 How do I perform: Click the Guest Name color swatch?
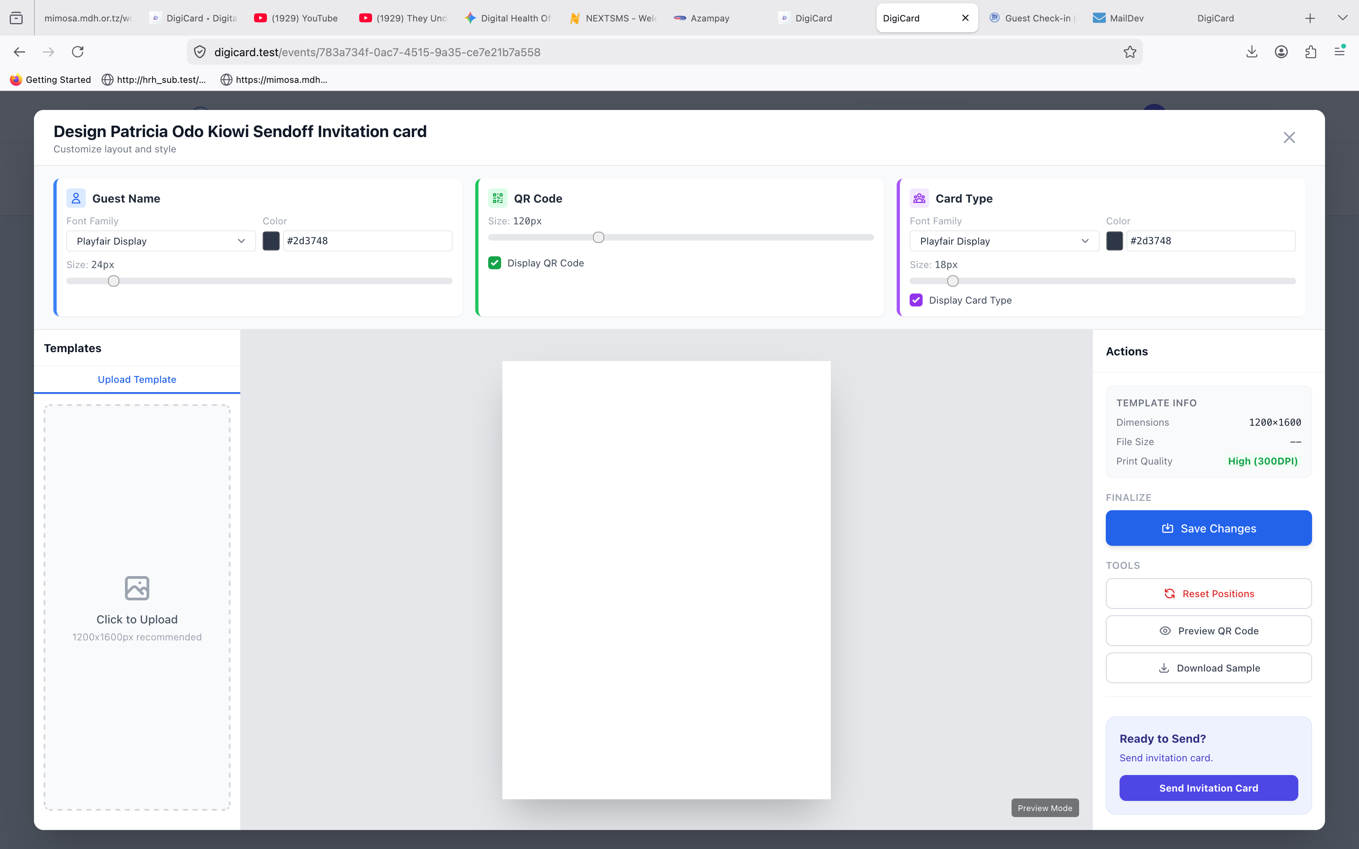(271, 241)
